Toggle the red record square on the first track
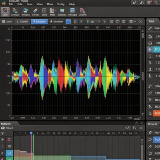The image size is (160, 160). tap(9, 140)
